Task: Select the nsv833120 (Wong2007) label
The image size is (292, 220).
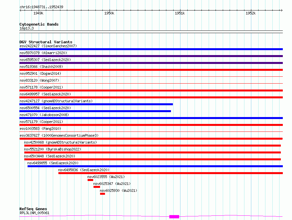Action: (39, 80)
